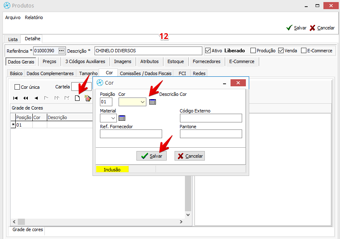340x239 pixels.
Task: Open the Fornecedores tab
Action: coord(206,61)
